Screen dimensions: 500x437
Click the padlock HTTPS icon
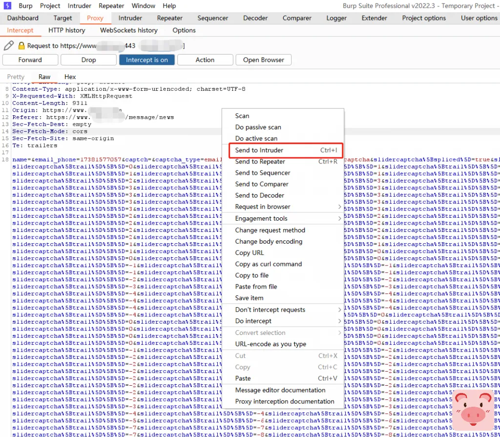point(21,45)
